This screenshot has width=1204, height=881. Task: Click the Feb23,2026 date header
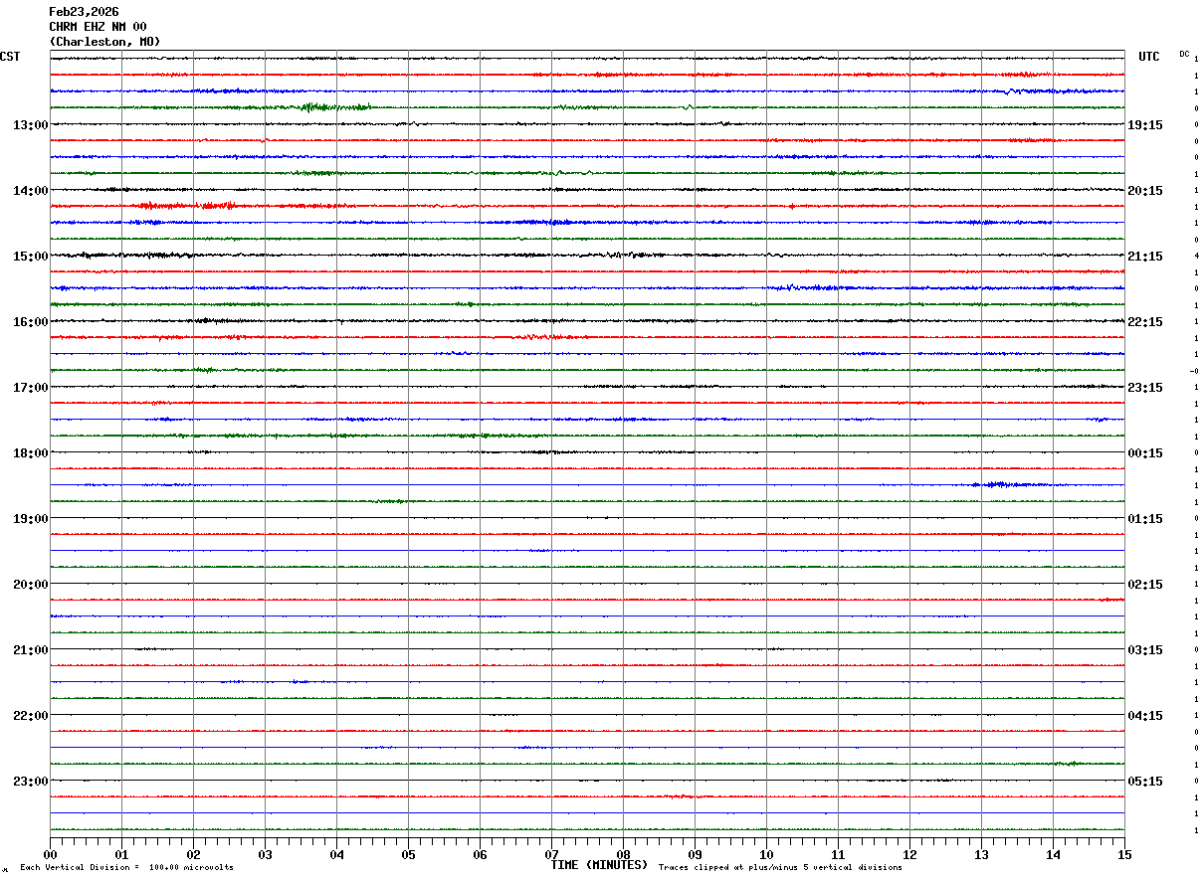tap(84, 12)
